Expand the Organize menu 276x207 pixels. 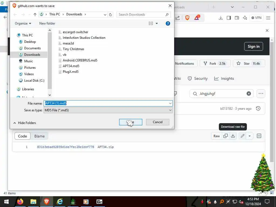point(23,23)
